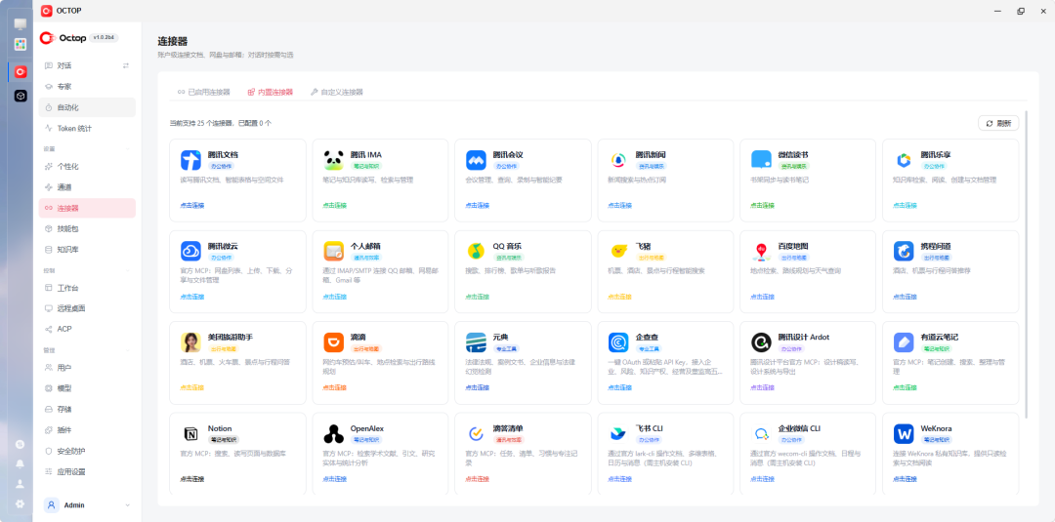
Task: Open 应用设置 in the sidebar
Action: [87, 472]
